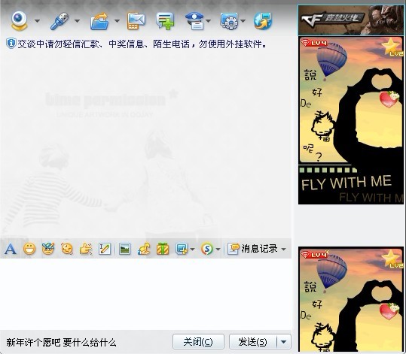Open the send file folder icon
This screenshot has height=354, width=406.
99,21
